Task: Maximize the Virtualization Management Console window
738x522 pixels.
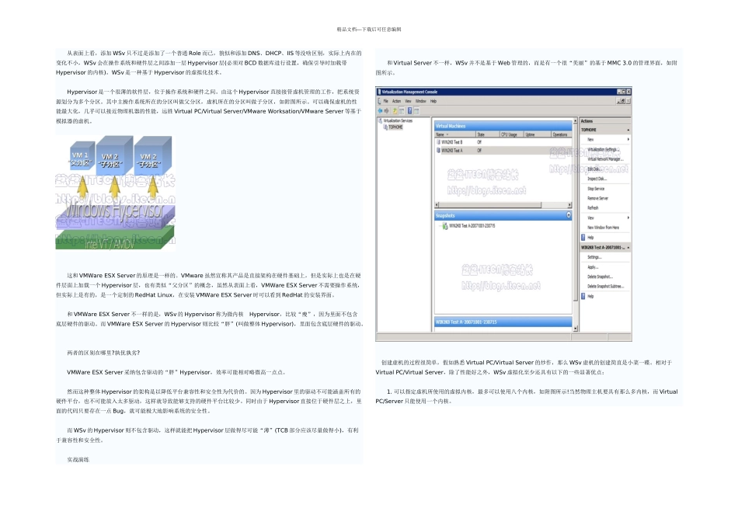Action: coord(624,92)
